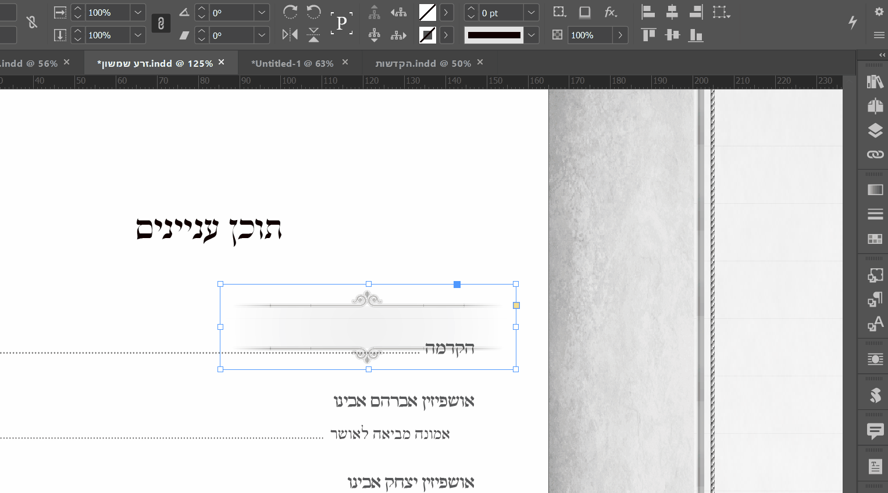Expand the Scale X percentage dropdown

138,12
